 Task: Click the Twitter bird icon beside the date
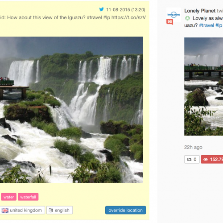pos(102,9)
